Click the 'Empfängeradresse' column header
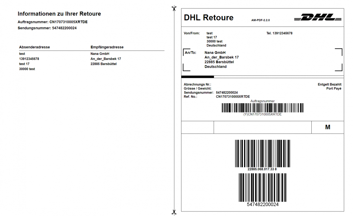The image size is (353, 216). point(107,47)
